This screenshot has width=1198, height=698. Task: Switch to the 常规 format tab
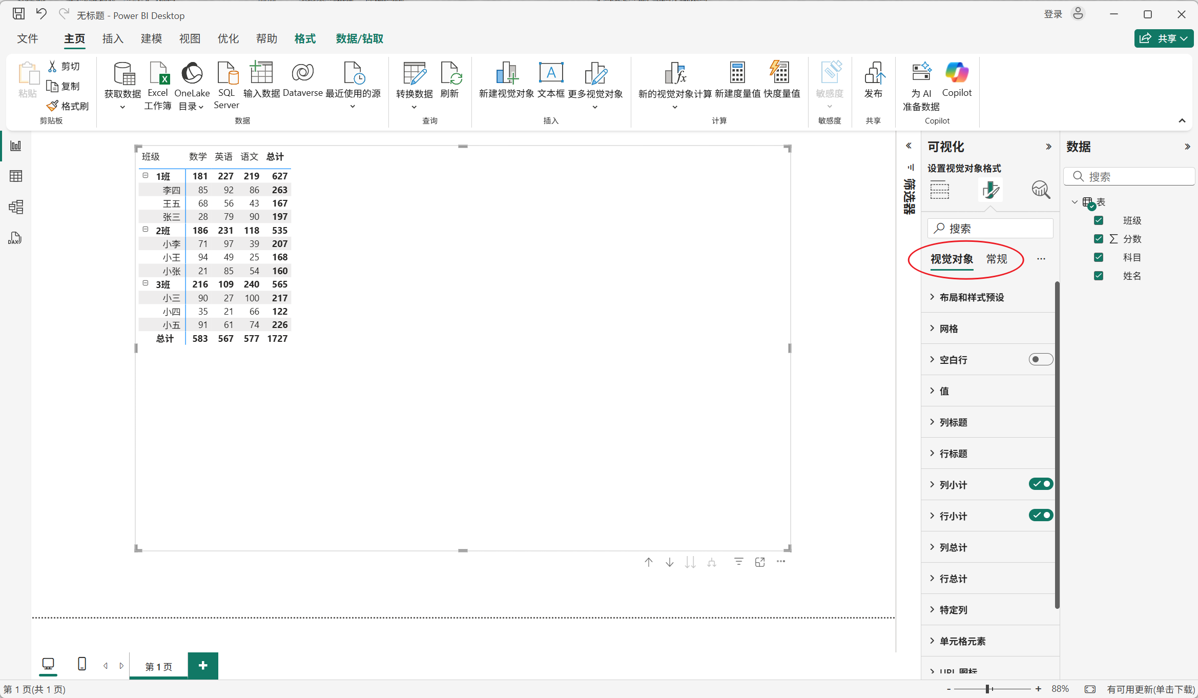[997, 259]
